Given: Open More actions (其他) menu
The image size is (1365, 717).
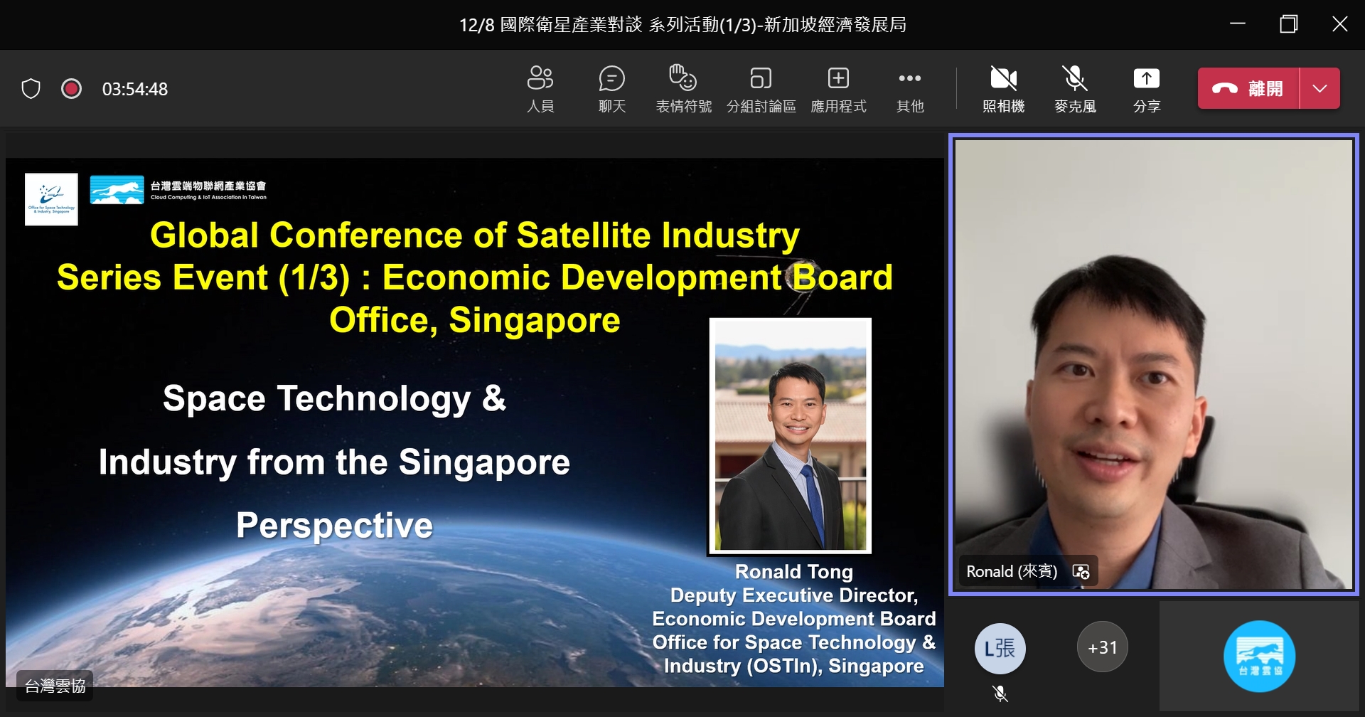Looking at the screenshot, I should [910, 89].
